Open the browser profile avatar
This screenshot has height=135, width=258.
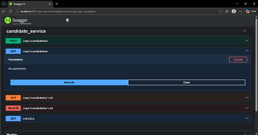pos(234,11)
